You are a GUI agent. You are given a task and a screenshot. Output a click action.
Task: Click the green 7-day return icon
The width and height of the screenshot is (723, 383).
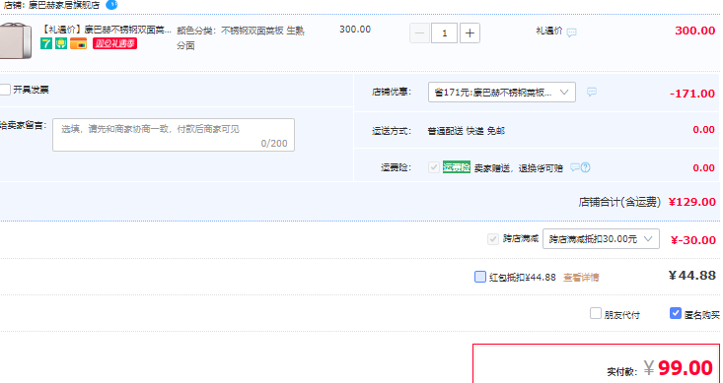point(46,43)
